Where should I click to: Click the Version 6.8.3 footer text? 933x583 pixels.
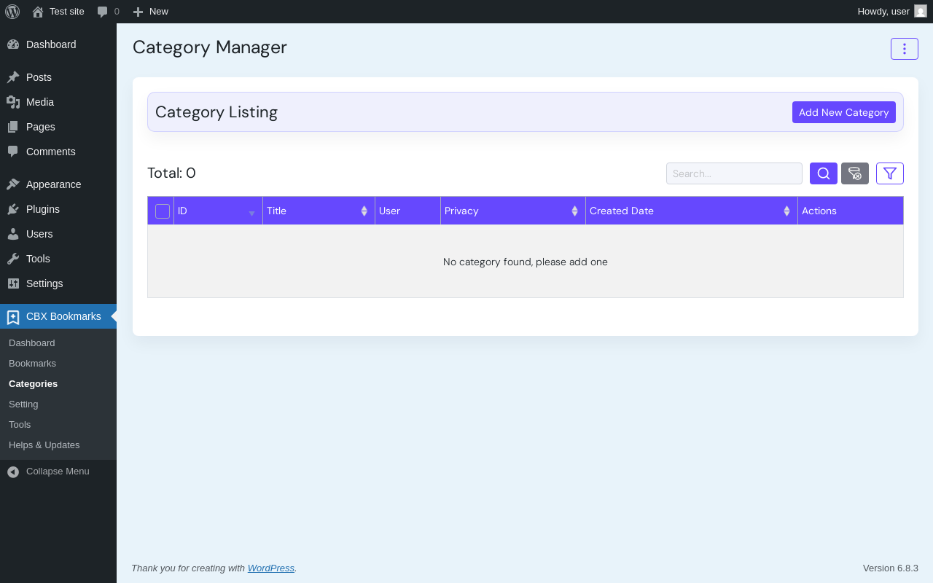point(891,568)
